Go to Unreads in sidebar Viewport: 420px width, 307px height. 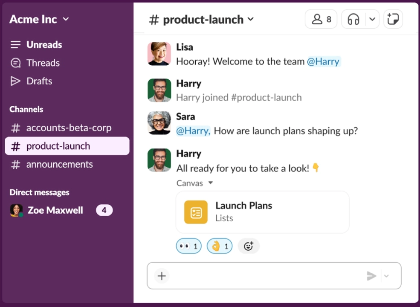pos(44,45)
